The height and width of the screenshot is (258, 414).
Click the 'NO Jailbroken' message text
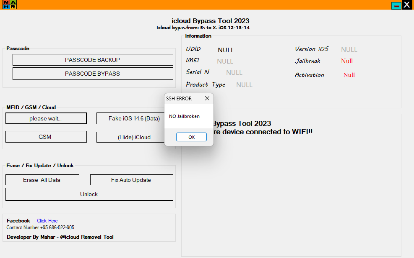pos(184,116)
